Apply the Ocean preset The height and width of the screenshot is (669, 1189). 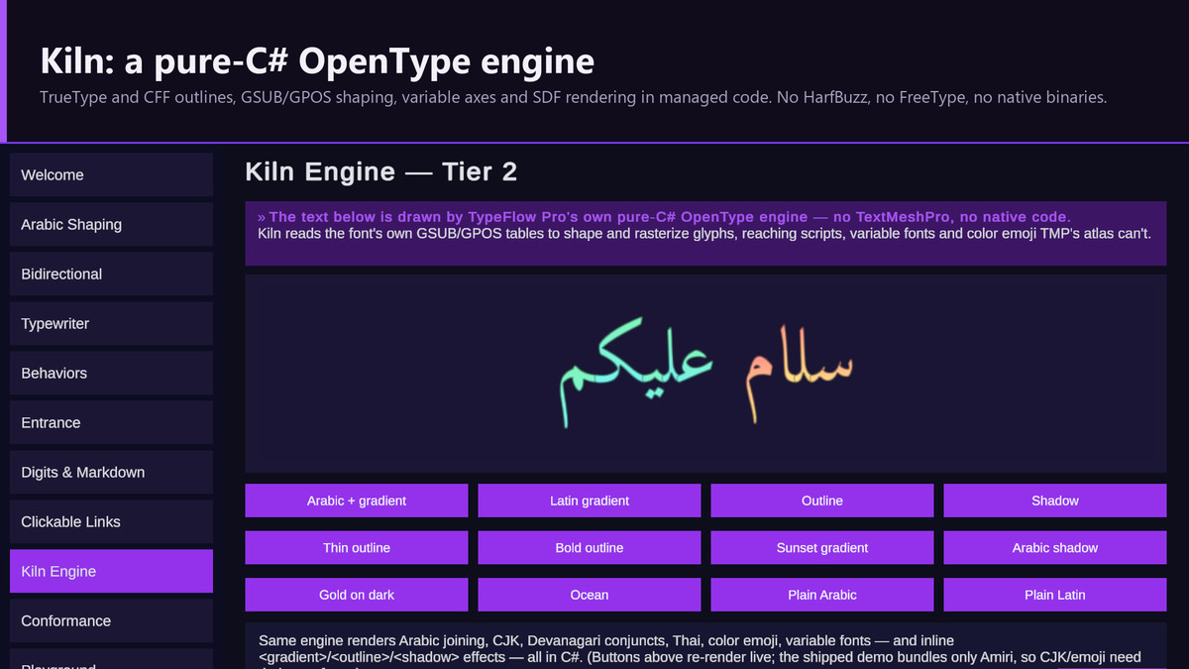pyautogui.click(x=590, y=595)
